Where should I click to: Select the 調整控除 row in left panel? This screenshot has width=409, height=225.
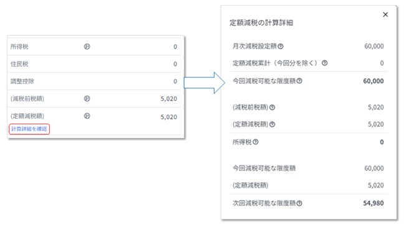pos(94,81)
